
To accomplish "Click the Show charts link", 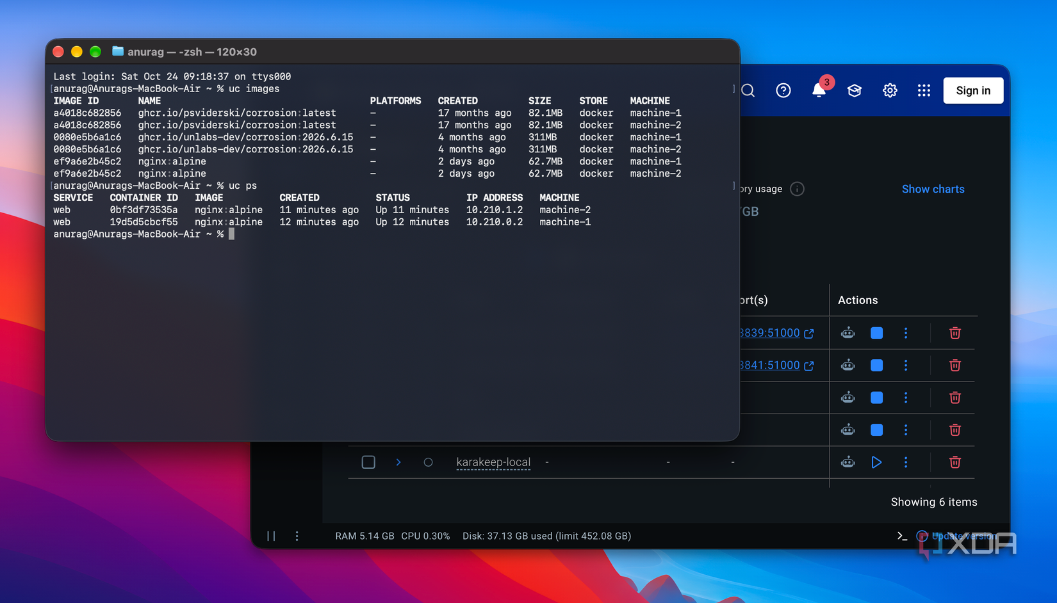I will 933,189.
